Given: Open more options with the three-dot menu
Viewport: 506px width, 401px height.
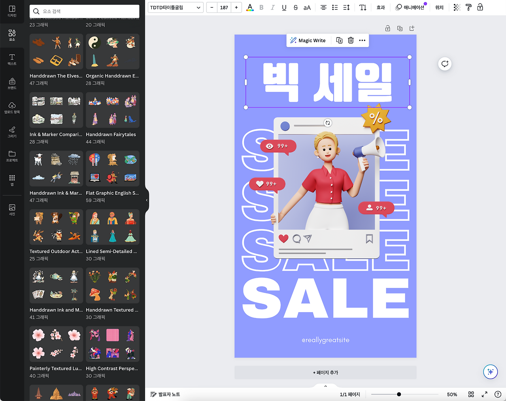Looking at the screenshot, I should point(362,40).
